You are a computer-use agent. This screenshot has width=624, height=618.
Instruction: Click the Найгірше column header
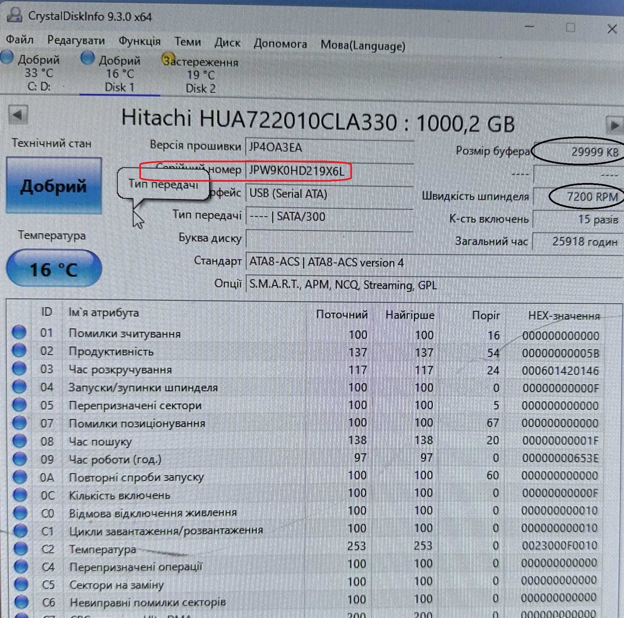tap(410, 315)
